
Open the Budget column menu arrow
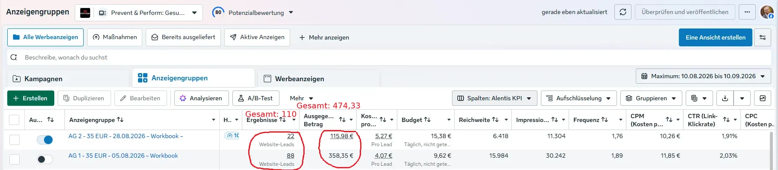click(x=449, y=120)
